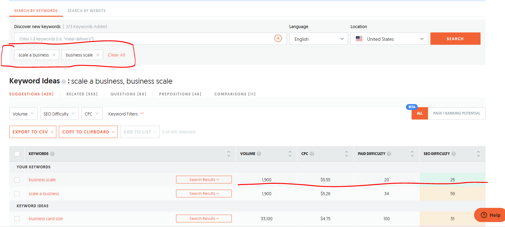The height and width of the screenshot is (227, 505).
Task: Click the paid difficulty value 100
Action: tap(386, 219)
